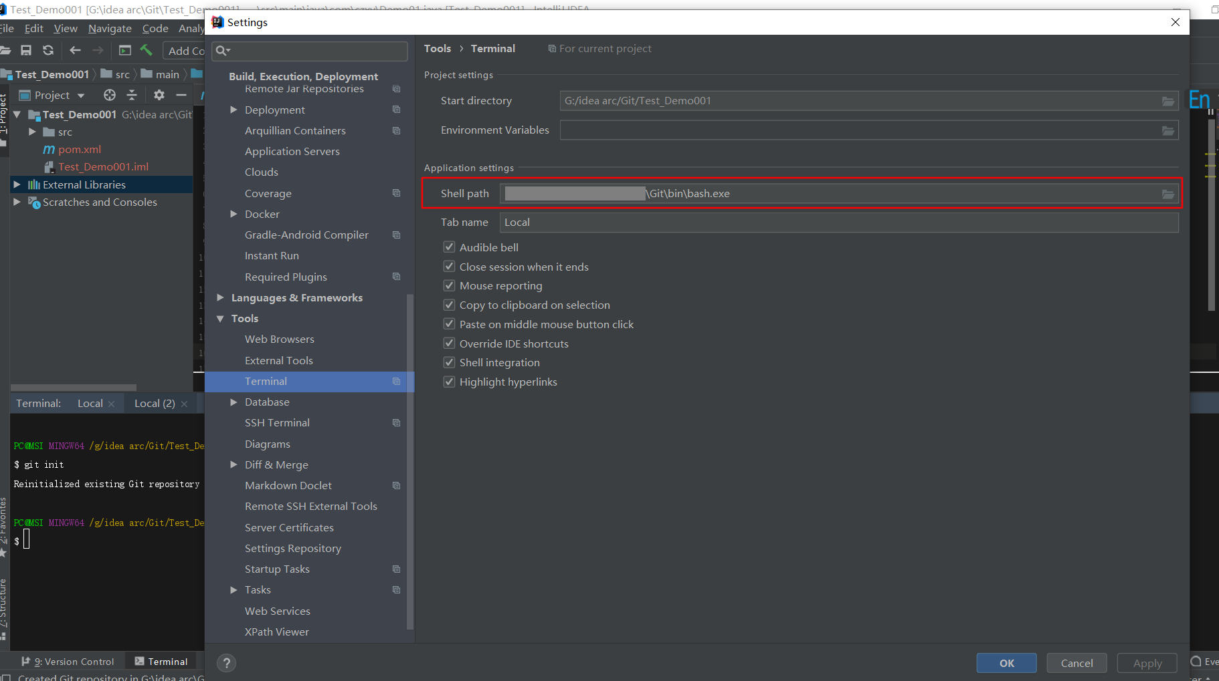The height and width of the screenshot is (681, 1219).
Task: Click the search magnifier icon in Settings
Action: (222, 51)
